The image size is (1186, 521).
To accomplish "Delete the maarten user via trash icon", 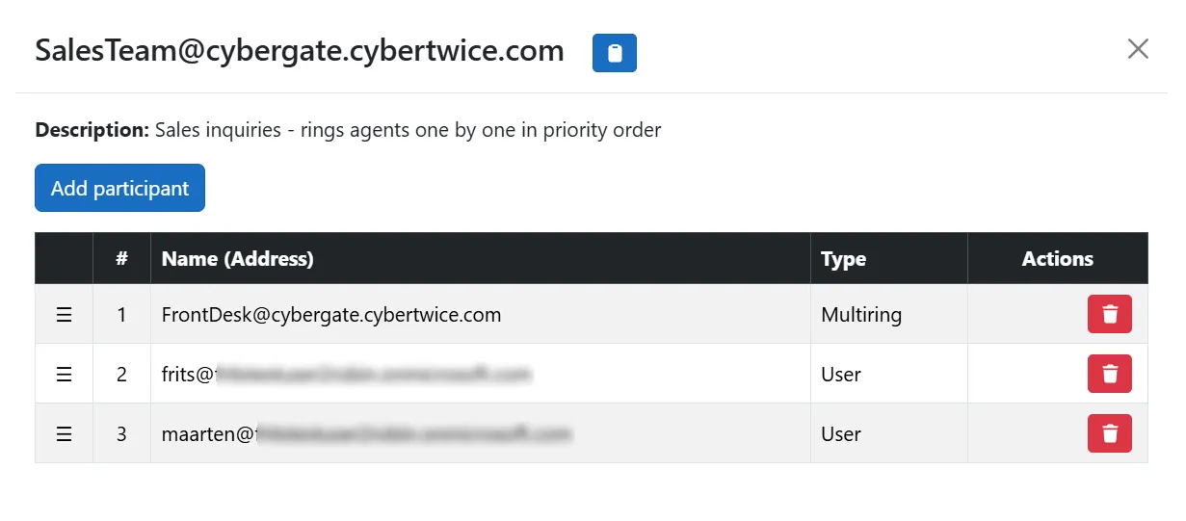I will tap(1110, 433).
